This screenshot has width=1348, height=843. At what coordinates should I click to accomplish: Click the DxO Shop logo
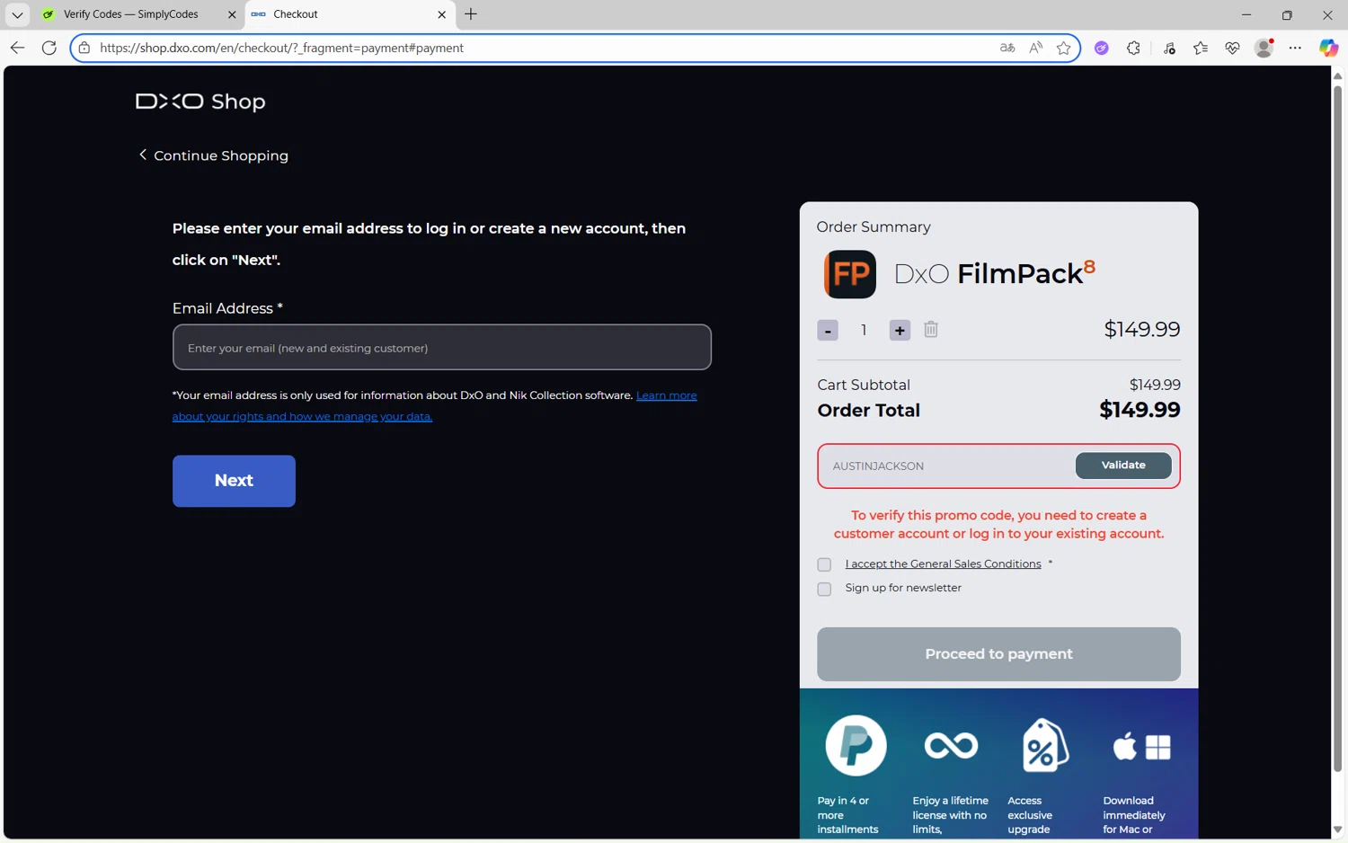click(x=200, y=102)
